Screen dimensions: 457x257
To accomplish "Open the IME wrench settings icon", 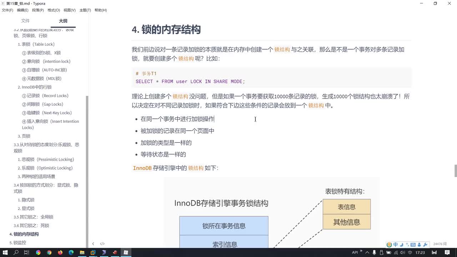I will (425, 245).
